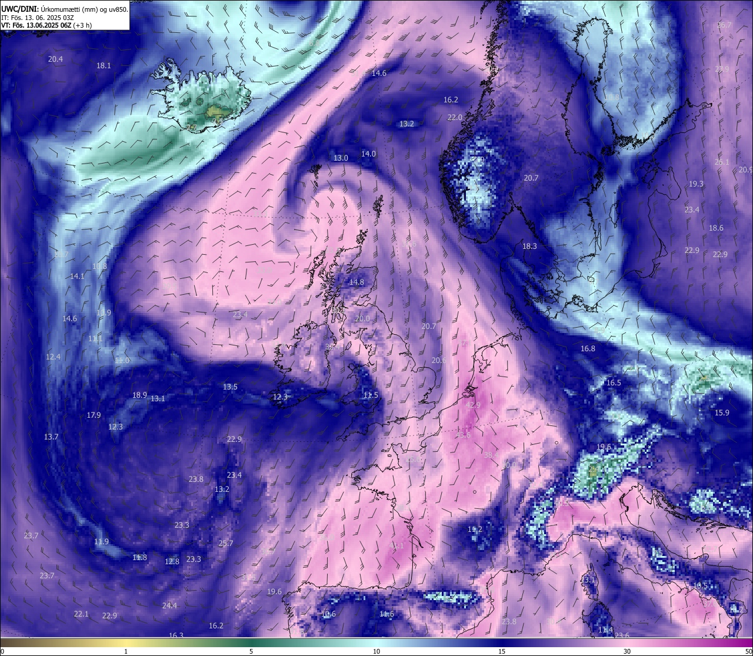753x656 pixels.
Task: Click the 18.3 value near Denmark
Action: [529, 247]
